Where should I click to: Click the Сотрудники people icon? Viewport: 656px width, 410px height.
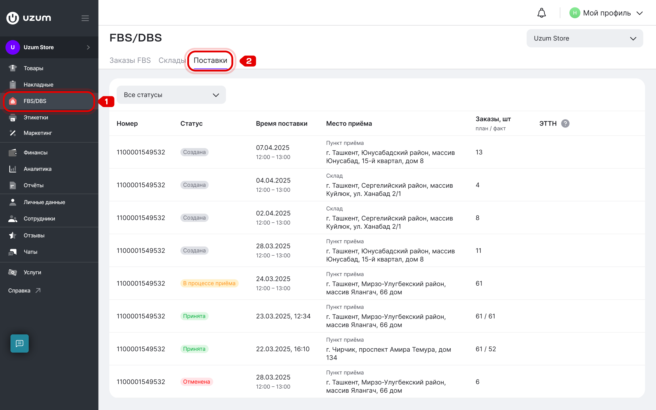point(13,219)
